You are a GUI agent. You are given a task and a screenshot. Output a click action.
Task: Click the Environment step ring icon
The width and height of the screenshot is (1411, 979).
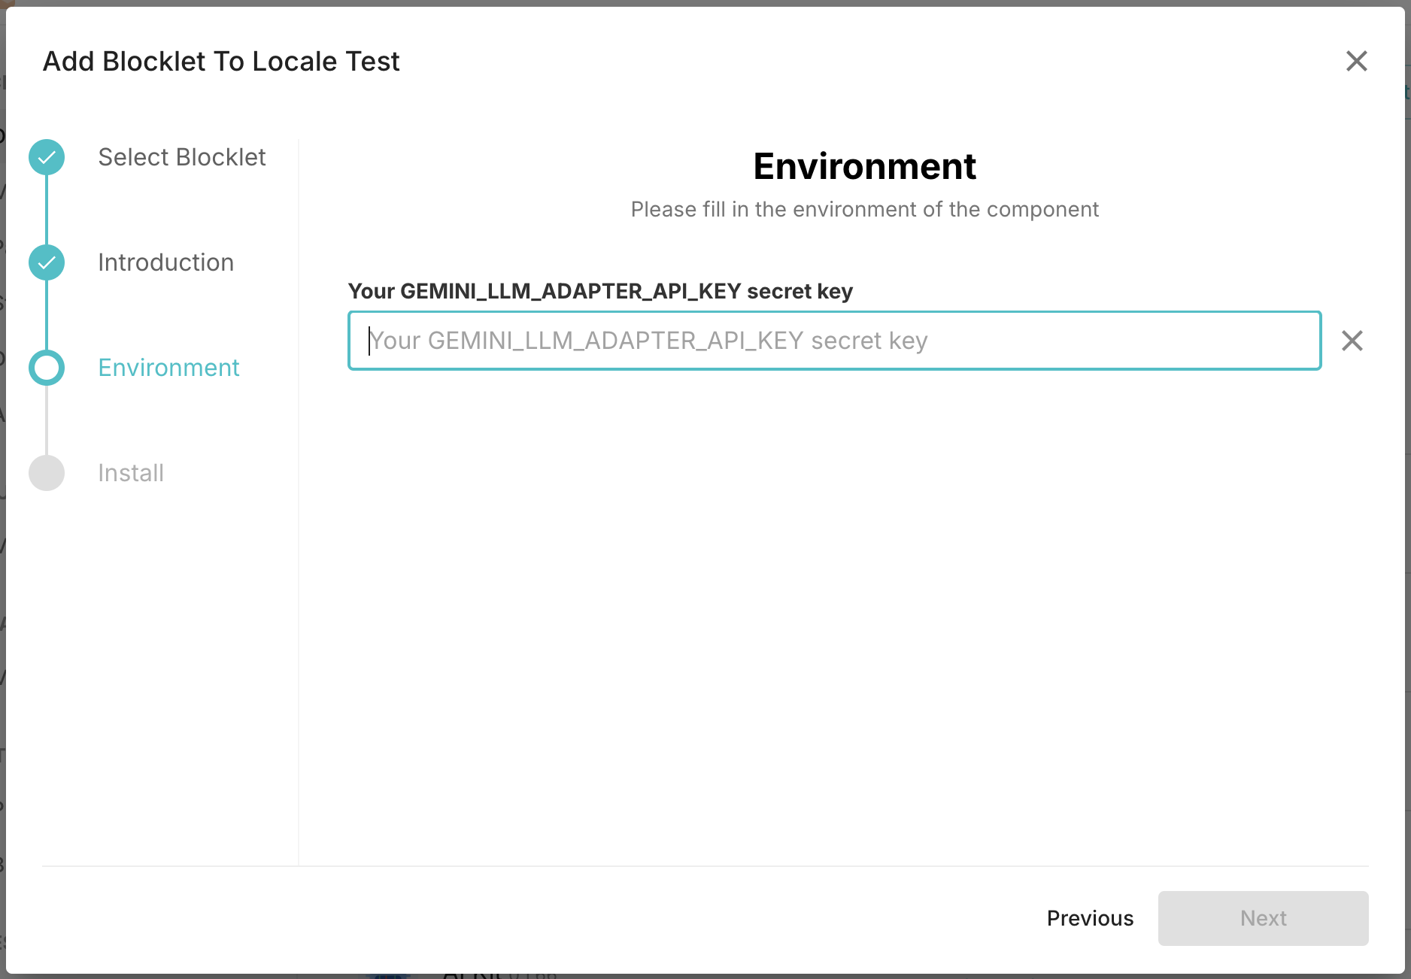click(47, 368)
